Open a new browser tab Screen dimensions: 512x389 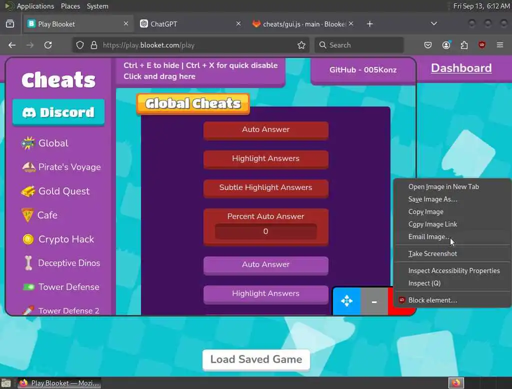369,24
